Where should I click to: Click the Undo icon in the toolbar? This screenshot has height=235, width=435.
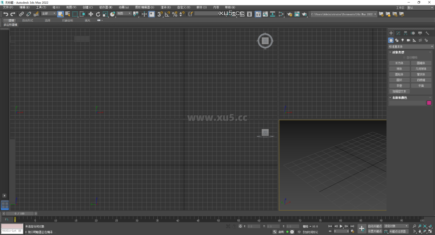[6, 14]
